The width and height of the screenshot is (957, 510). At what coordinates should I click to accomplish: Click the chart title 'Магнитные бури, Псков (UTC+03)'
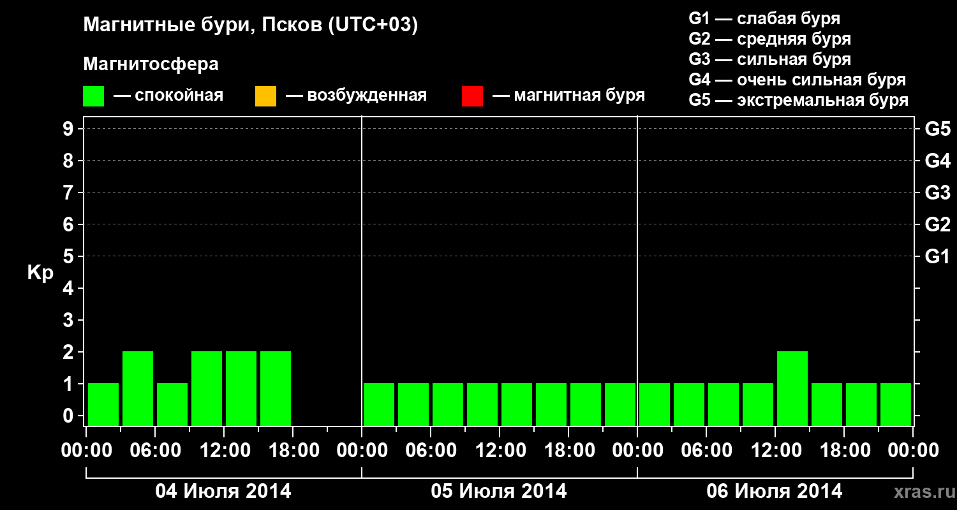(251, 25)
